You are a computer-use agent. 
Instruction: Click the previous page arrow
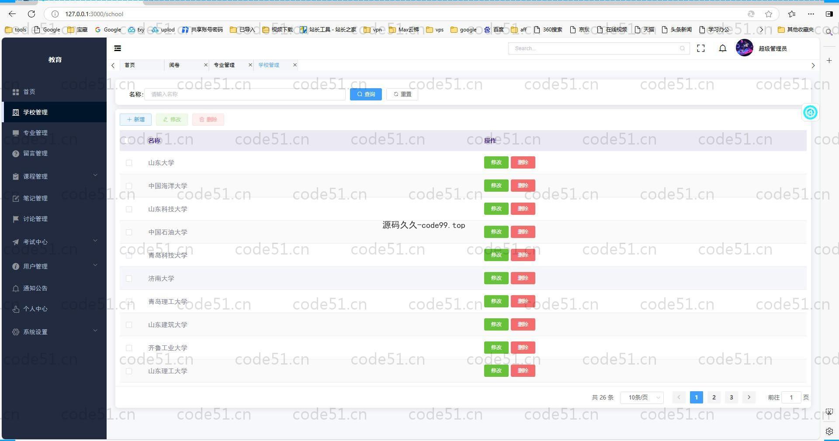click(679, 397)
